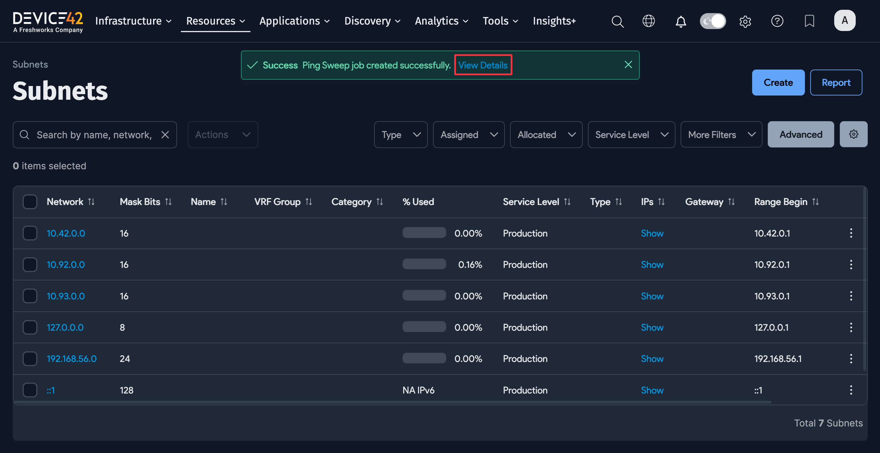Image resolution: width=880 pixels, height=453 pixels.
Task: Click the subnet search input field
Action: point(94,135)
